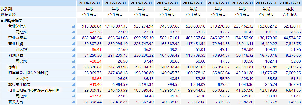Open chart icon for 非经常性损益 row
The image size is (302, 105).
(x=74, y=84)
